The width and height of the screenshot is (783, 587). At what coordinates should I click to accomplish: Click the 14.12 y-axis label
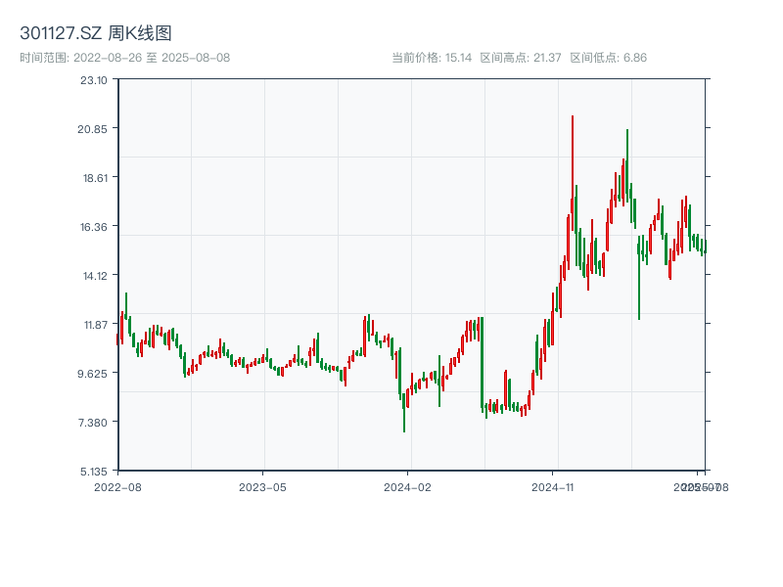click(94, 276)
